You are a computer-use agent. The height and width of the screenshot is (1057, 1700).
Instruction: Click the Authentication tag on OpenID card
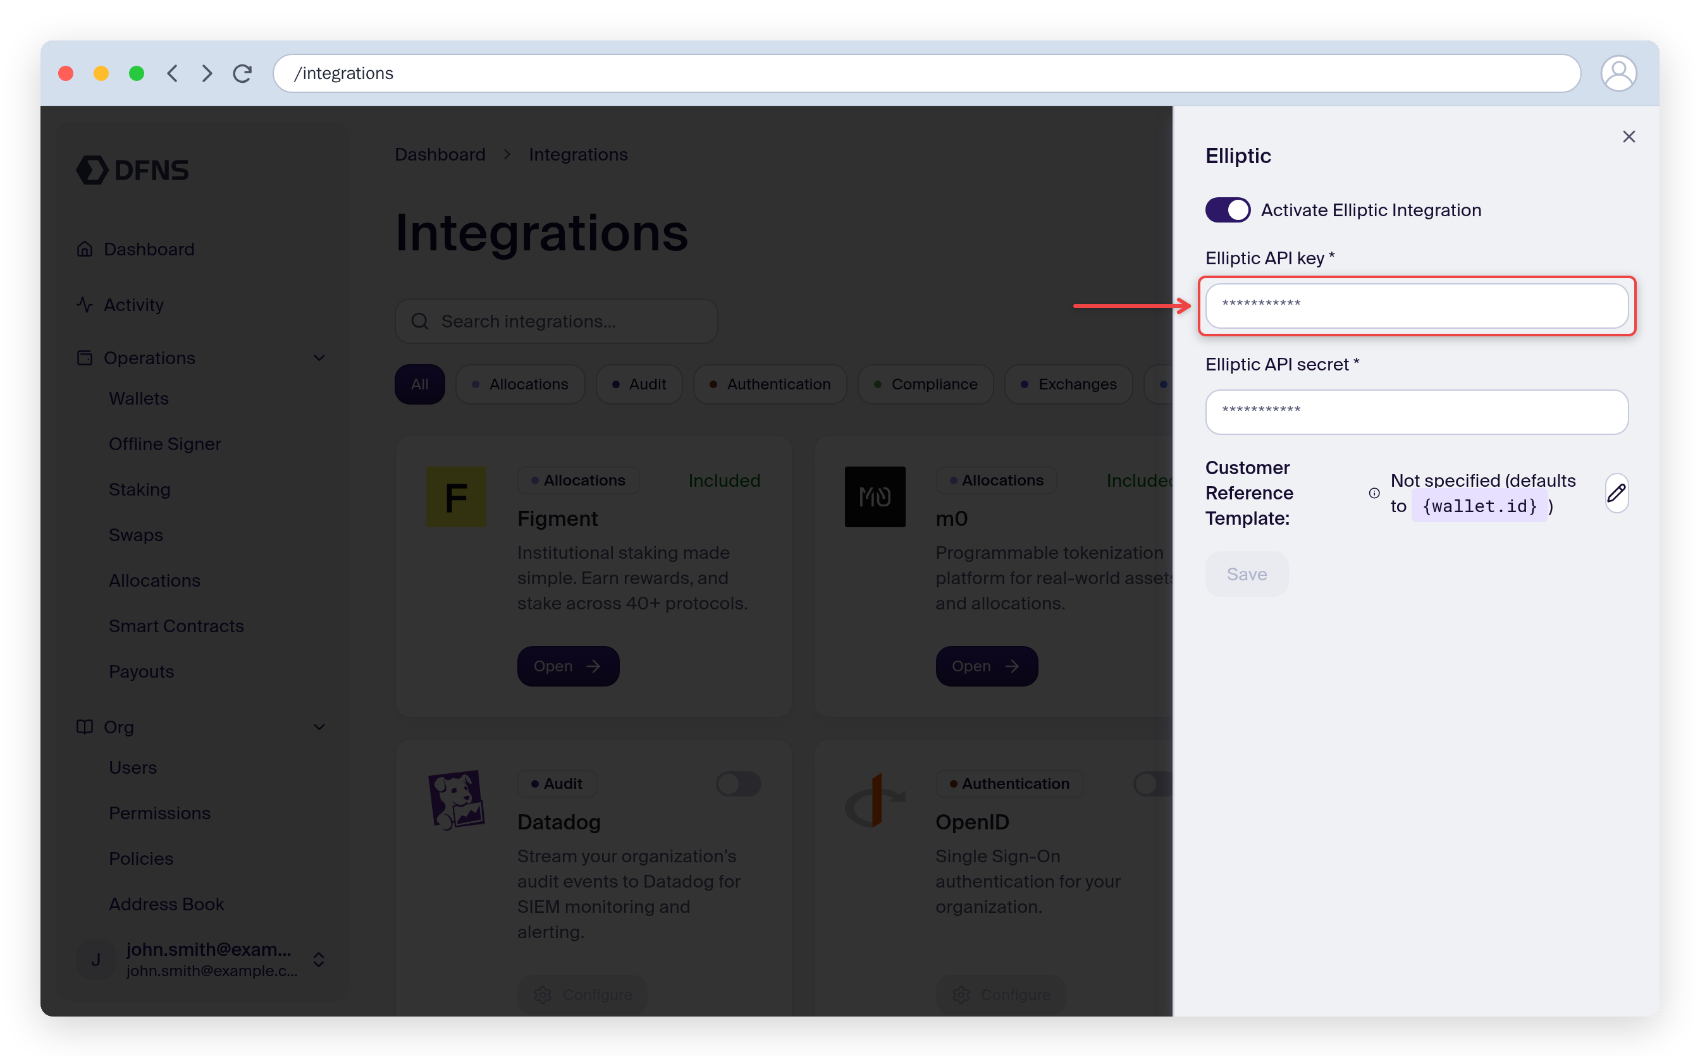[x=1010, y=784]
